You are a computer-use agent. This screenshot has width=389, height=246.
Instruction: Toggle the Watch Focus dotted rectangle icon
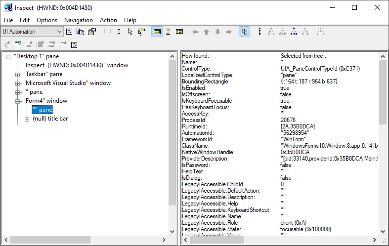click(107, 32)
